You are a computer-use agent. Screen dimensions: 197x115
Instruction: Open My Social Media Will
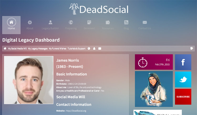pos(17,49)
